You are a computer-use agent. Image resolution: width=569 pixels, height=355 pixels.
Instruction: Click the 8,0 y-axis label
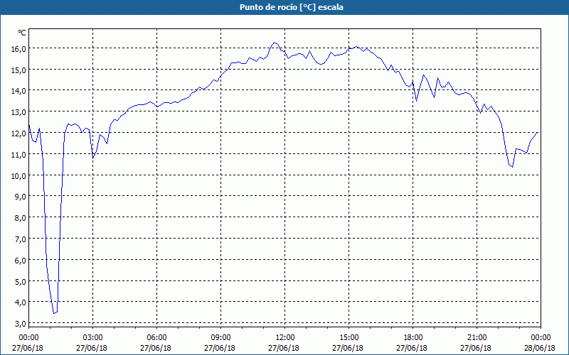pyautogui.click(x=21, y=218)
